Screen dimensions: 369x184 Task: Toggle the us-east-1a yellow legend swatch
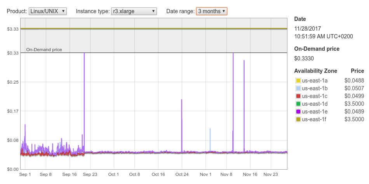[x=298, y=81]
